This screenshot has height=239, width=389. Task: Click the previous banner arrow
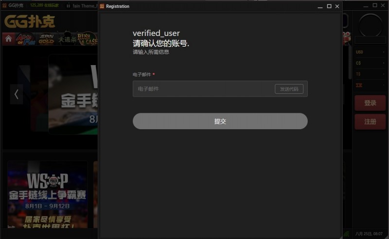pos(16,94)
